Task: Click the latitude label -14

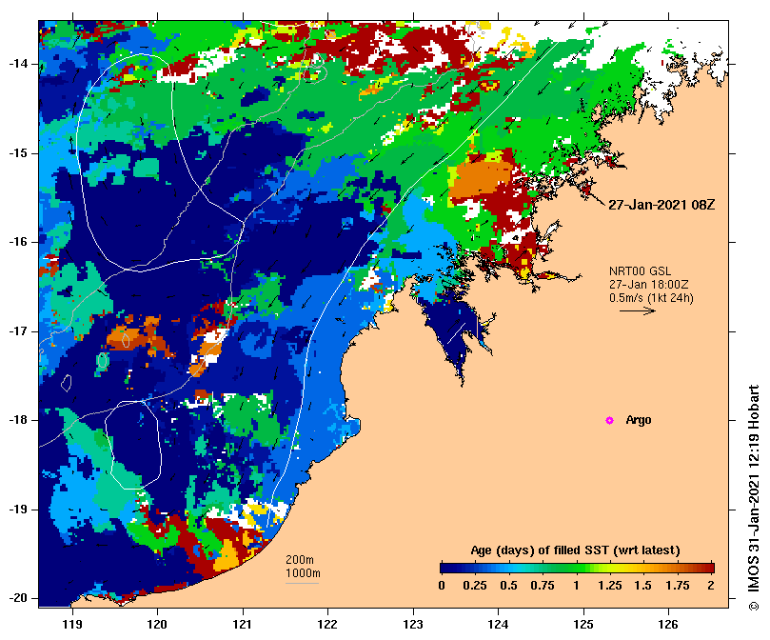Action: pos(18,64)
